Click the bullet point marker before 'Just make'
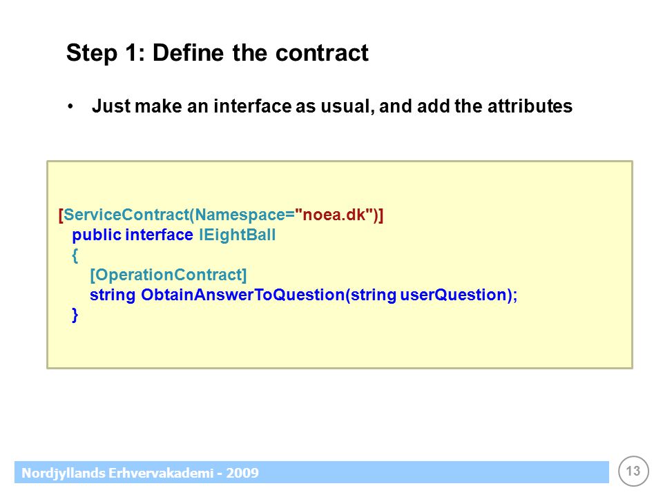 [70, 106]
